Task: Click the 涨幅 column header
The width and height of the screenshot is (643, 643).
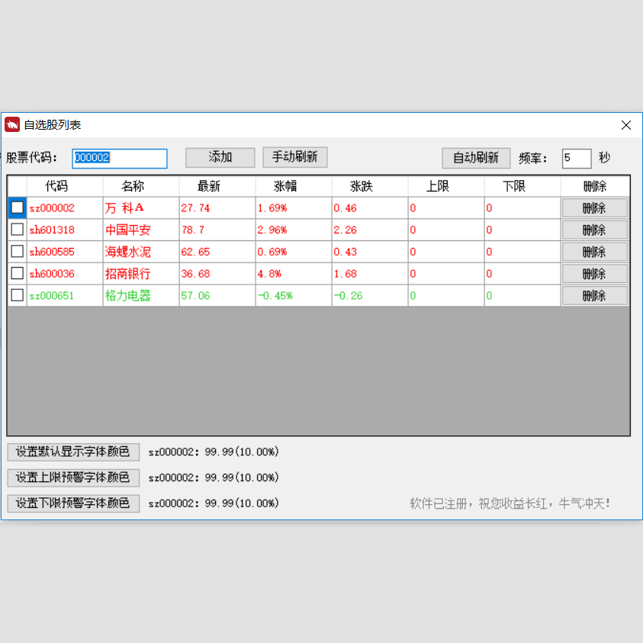Action: click(294, 186)
